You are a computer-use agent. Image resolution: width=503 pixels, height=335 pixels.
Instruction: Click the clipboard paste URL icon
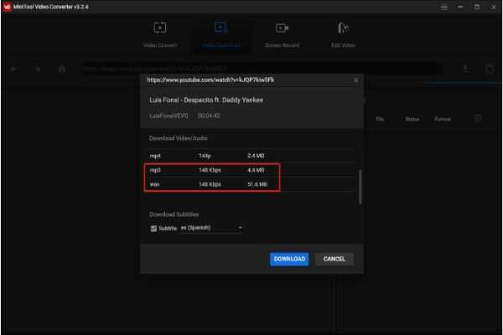490,69
